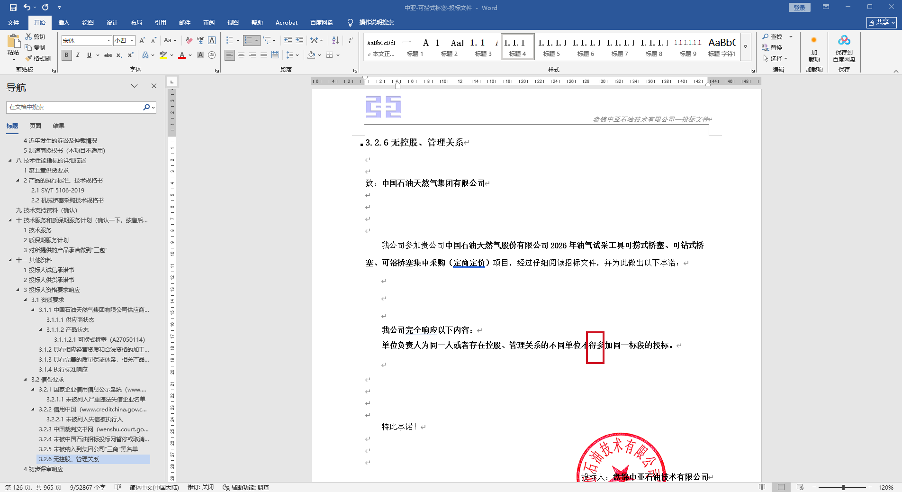Viewport: 902px width, 492px height.
Task: Sort paragraphs with the A-Z sort icon
Action: [335, 41]
